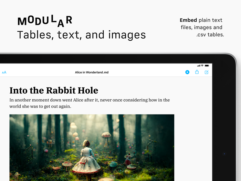Open the share sheet icon
The height and width of the screenshot is (181, 241).
coord(197,72)
